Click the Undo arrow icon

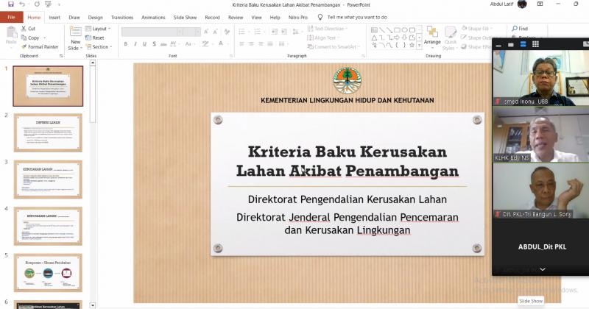pos(21,4)
